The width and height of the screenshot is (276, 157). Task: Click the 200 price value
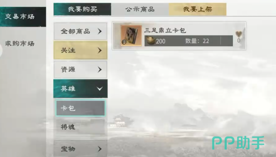click(x=161, y=41)
